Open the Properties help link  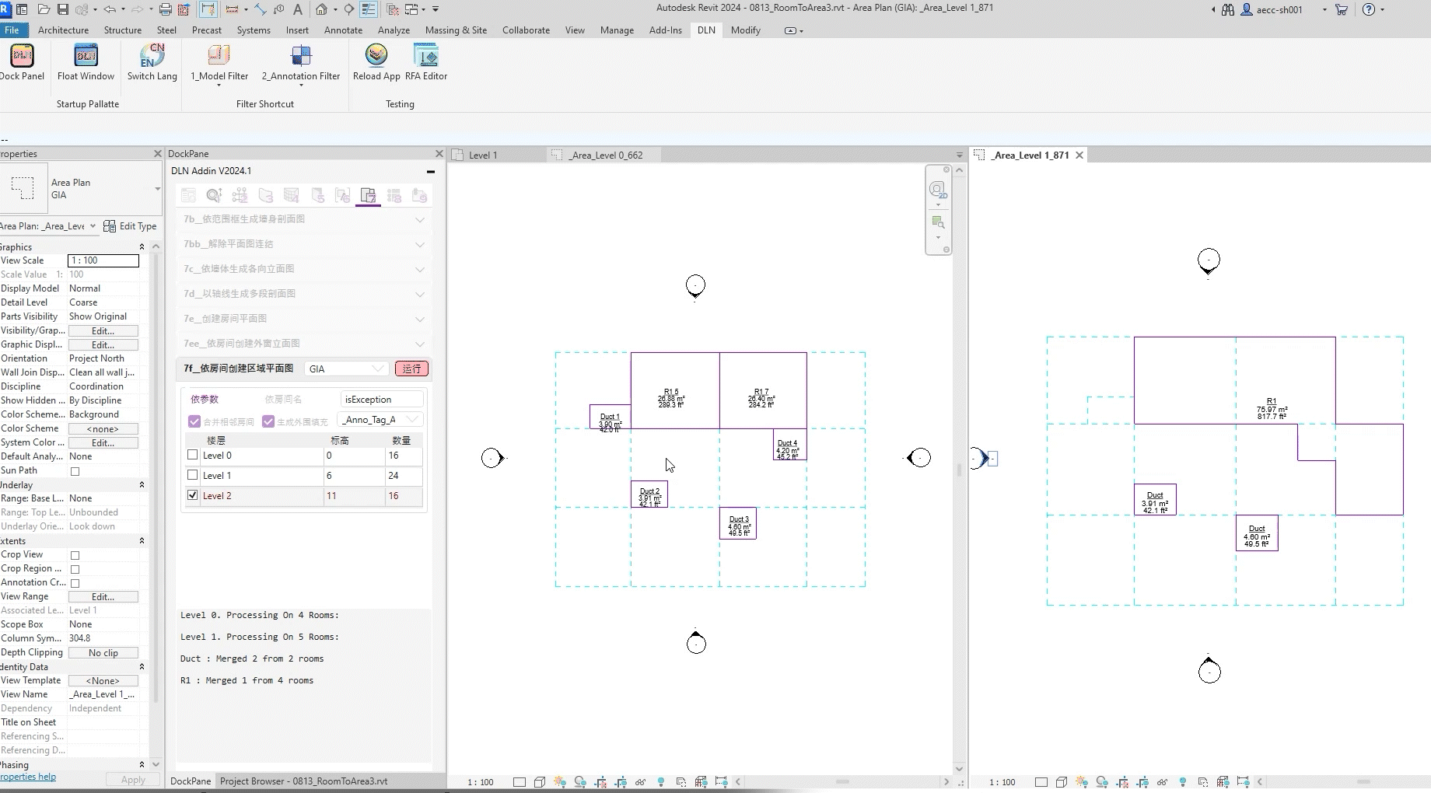[28, 777]
